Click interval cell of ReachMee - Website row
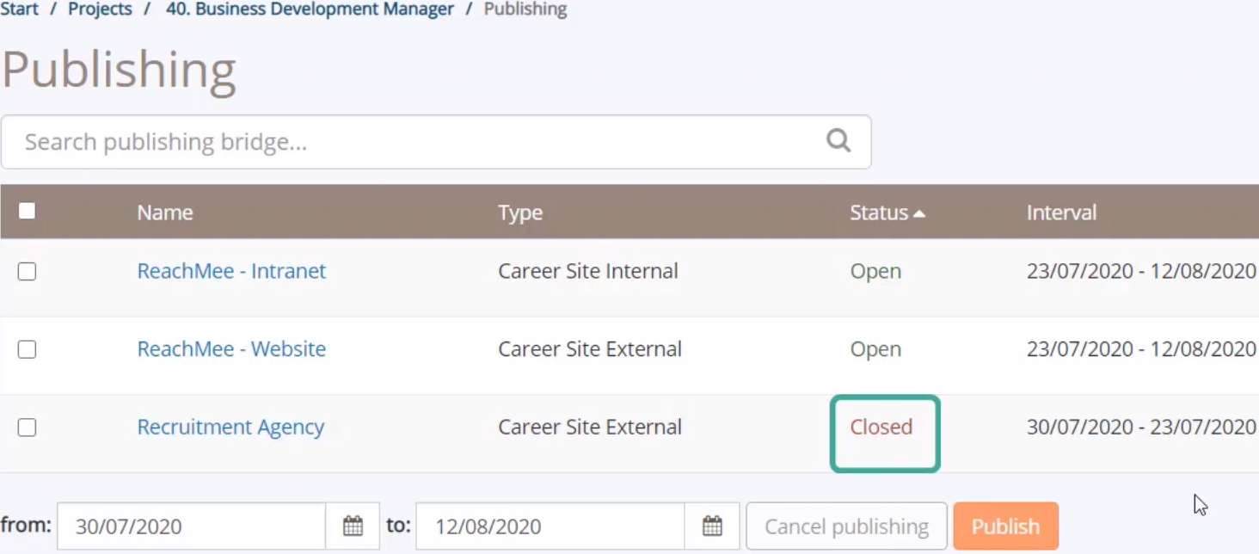This screenshot has height=554, width=1259. (1141, 349)
